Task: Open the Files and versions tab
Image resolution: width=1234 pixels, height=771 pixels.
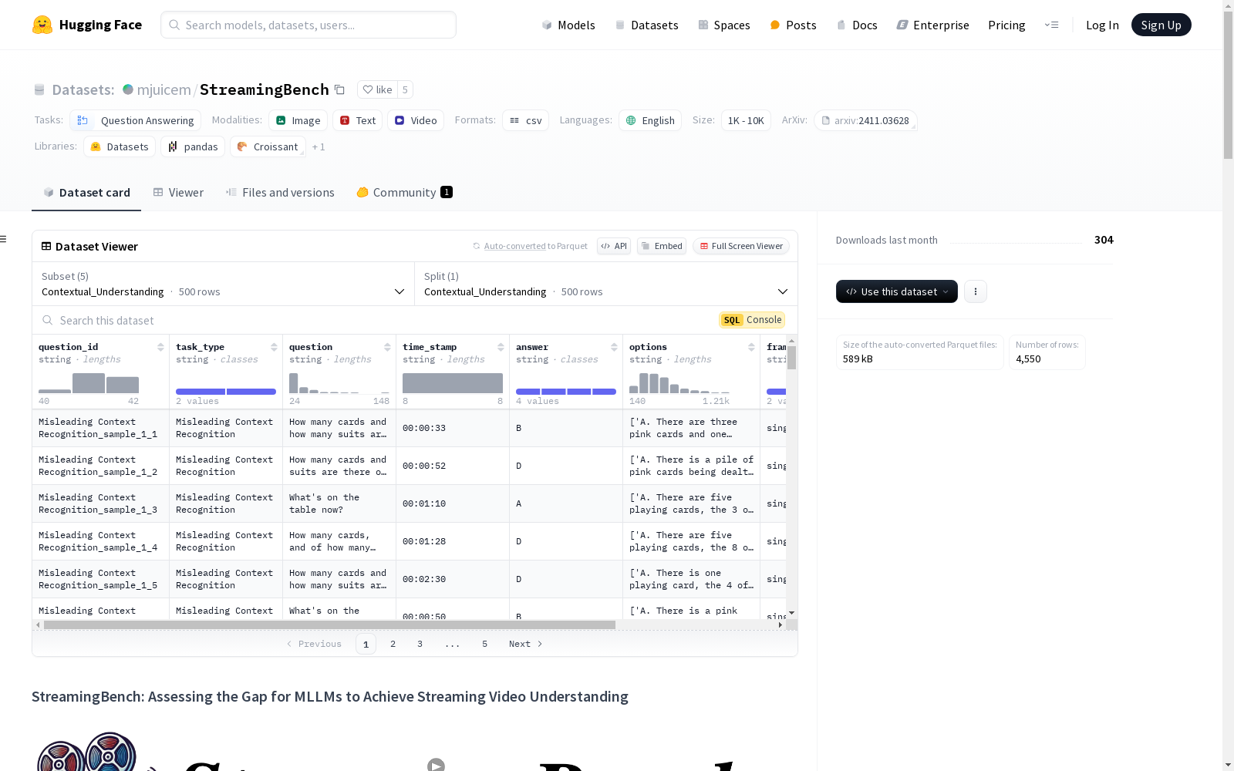Action: click(x=280, y=193)
